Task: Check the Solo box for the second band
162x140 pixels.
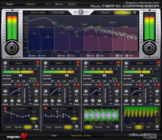Action: click(69, 55)
